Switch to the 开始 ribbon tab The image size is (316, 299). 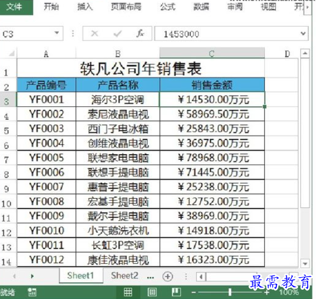pyautogui.click(x=51, y=7)
